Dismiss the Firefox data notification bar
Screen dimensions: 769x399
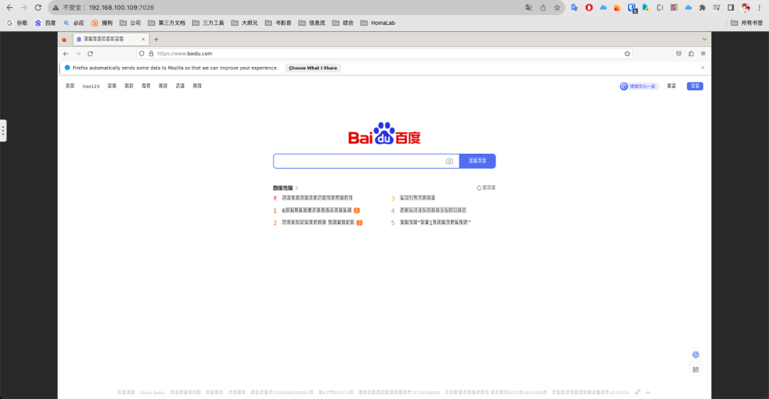click(703, 68)
